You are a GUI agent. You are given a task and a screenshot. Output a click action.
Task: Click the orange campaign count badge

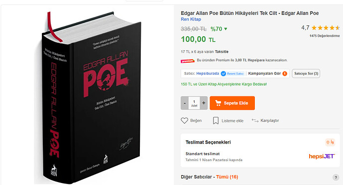285,74
